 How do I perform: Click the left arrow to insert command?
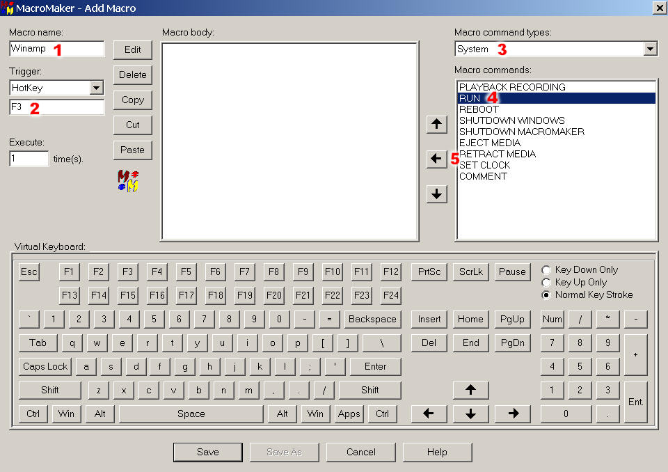pyautogui.click(x=436, y=159)
